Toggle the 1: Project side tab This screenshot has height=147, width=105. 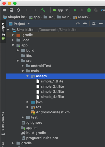click(x=3, y=31)
